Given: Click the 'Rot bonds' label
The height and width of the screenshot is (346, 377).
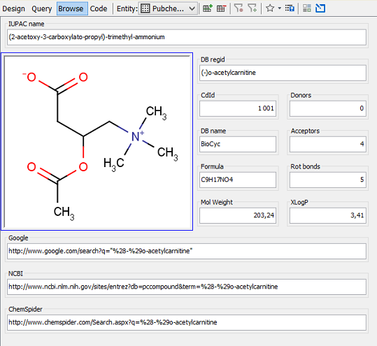Looking at the screenshot, I should coord(305,166).
